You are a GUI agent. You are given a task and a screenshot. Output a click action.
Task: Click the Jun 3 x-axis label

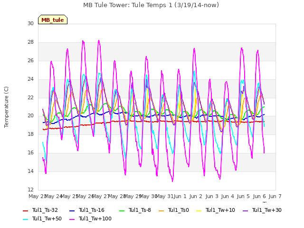pos(212,196)
